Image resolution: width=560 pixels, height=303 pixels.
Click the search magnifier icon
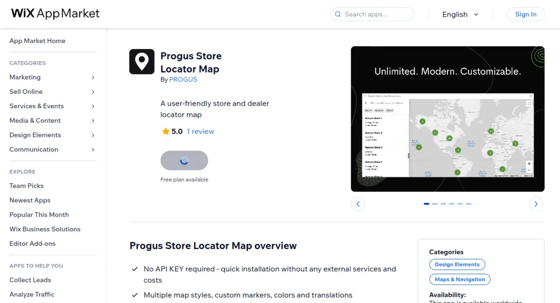coord(338,14)
